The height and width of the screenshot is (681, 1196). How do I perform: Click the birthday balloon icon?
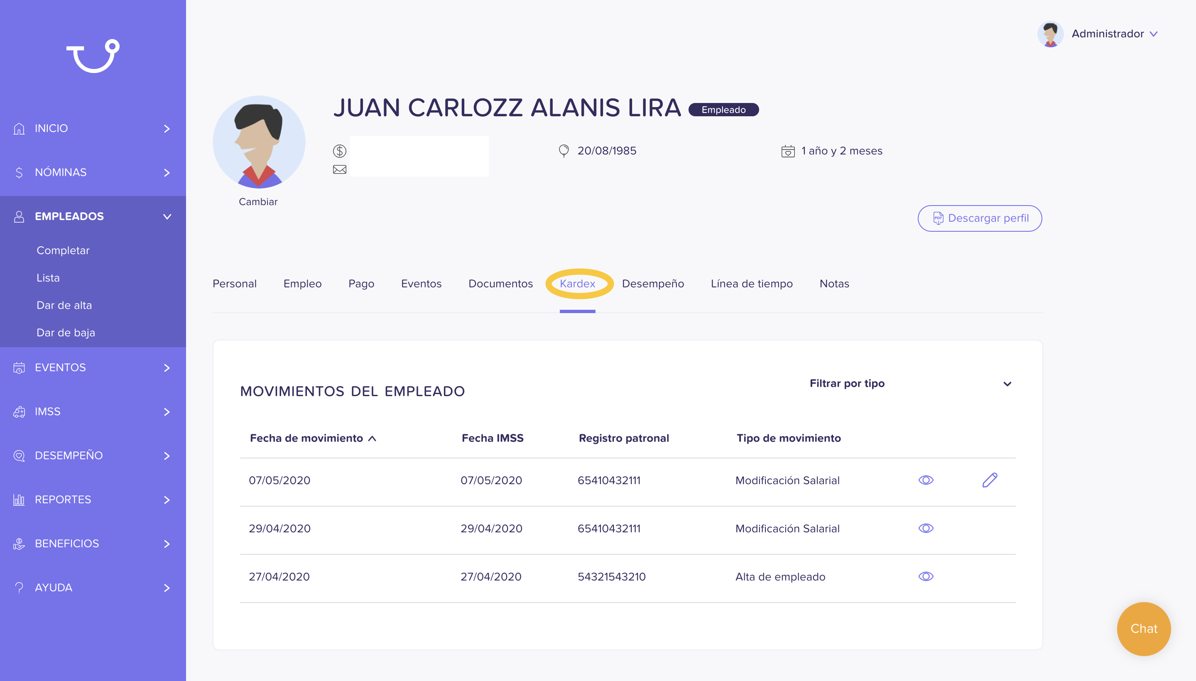point(564,151)
